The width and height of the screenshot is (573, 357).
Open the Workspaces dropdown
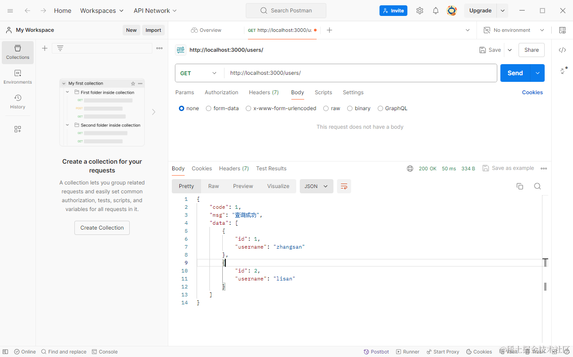[102, 11]
